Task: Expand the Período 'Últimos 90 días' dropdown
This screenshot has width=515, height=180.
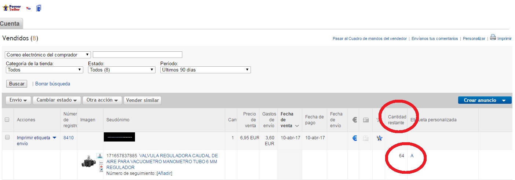Action: click(x=205, y=70)
